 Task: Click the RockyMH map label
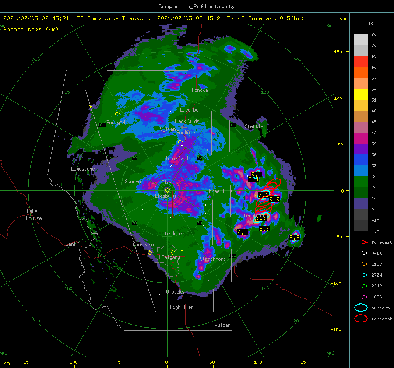[116, 123]
